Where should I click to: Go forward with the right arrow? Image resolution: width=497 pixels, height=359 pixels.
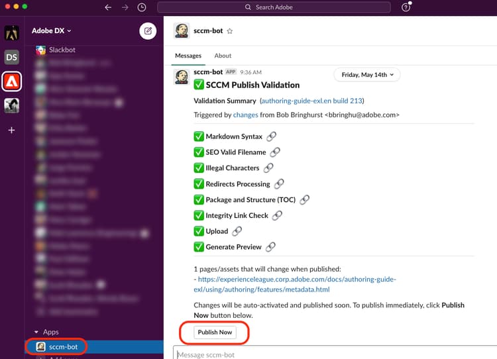[125, 7]
